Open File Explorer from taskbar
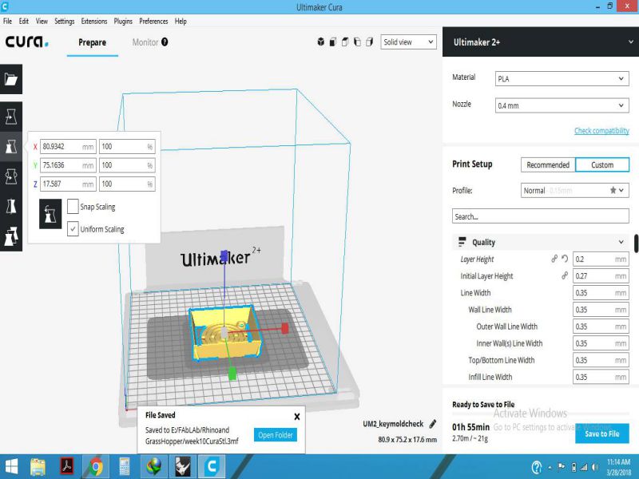Viewport: 639px width, 479px height. (38, 467)
